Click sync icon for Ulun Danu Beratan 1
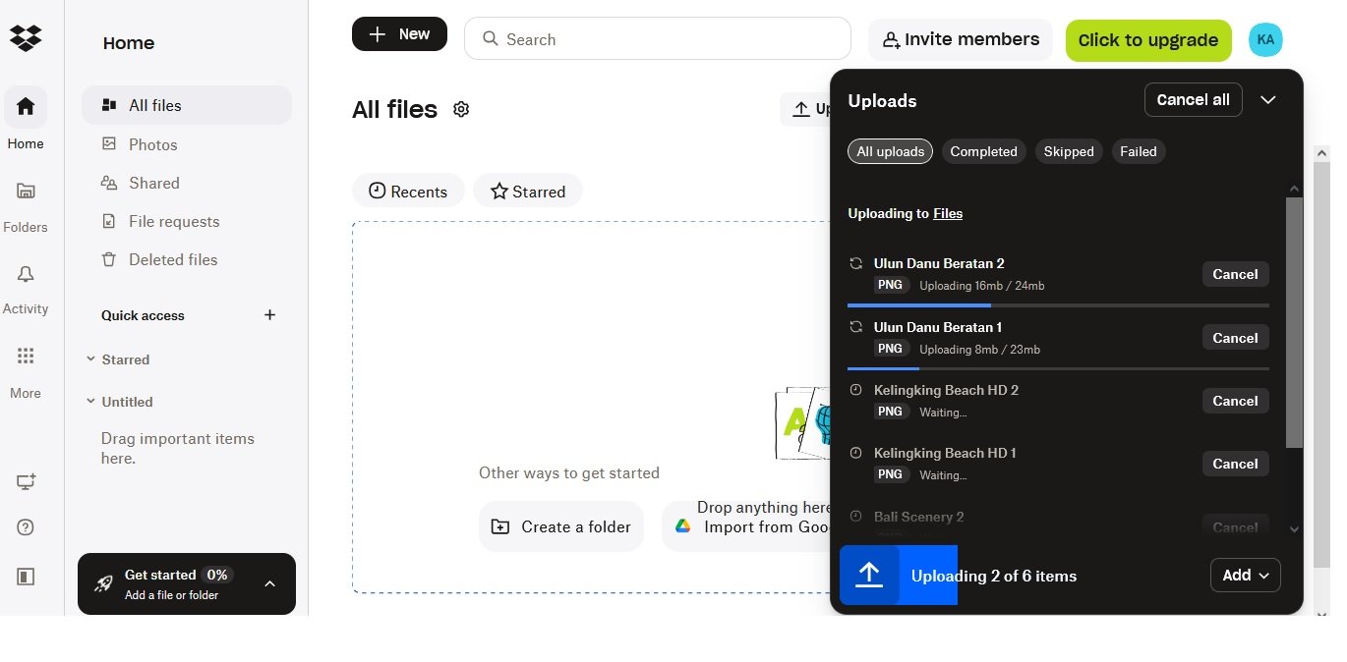1347x662 pixels. point(855,327)
